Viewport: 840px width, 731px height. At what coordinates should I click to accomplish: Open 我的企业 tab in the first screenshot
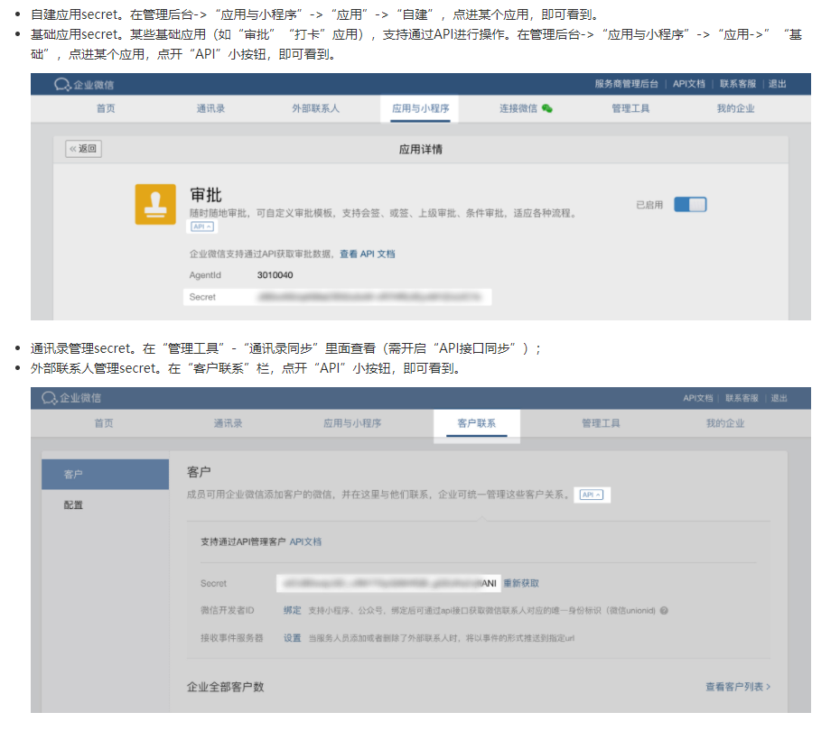click(x=735, y=108)
